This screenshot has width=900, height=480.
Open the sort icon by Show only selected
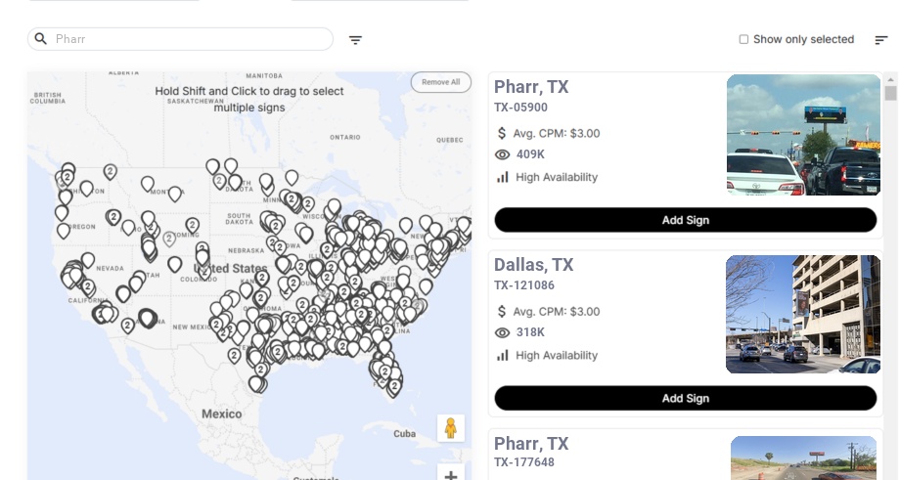point(881,40)
